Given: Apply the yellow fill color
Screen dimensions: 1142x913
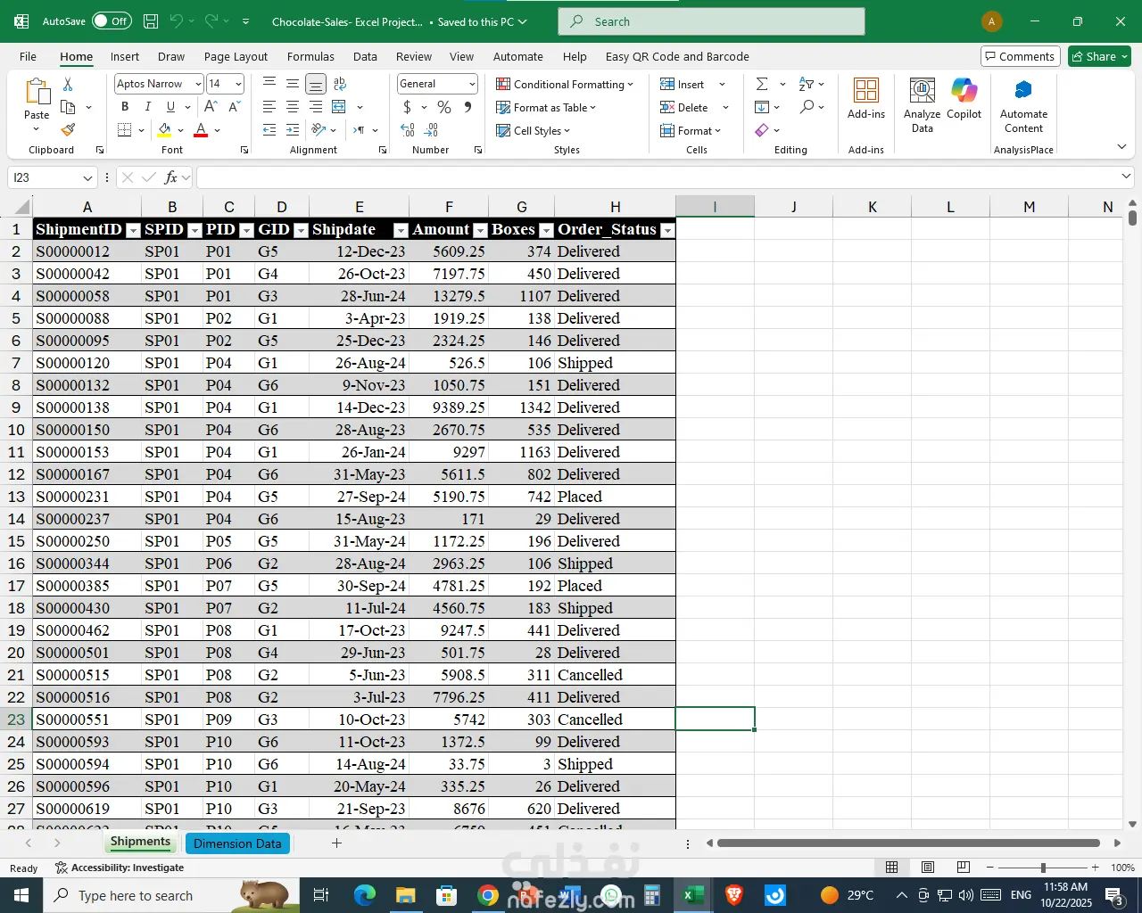Looking at the screenshot, I should (x=164, y=130).
